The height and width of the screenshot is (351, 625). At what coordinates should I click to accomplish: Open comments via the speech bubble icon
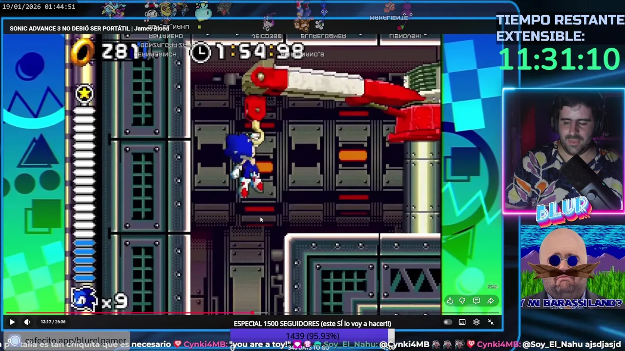click(x=476, y=301)
